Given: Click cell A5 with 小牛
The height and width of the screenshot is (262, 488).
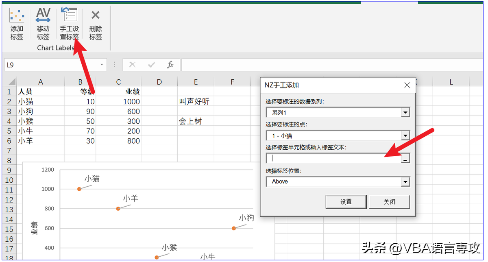Looking at the screenshot, I should [41, 131].
